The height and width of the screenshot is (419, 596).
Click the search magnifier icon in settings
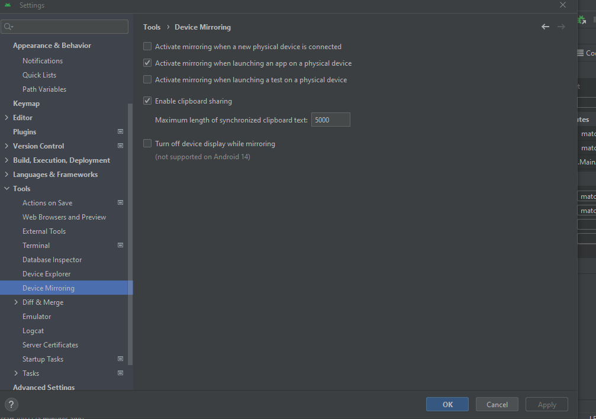pyautogui.click(x=8, y=27)
